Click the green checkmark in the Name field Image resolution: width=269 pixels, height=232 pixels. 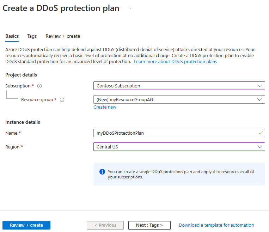[261, 133]
